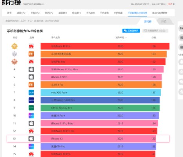This screenshot has width=183, height=157.
Task: Click Huawei logo in P40 Pro row
Action: tap(31, 62)
